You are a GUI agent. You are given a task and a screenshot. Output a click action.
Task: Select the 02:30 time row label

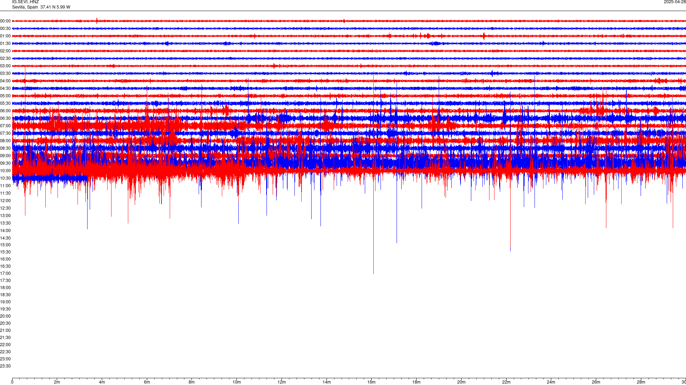pyautogui.click(x=5, y=58)
